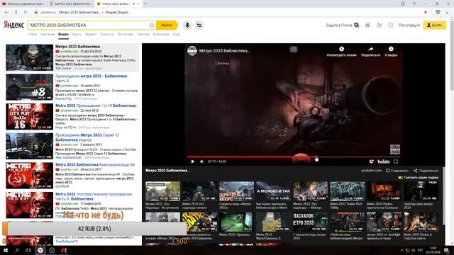Viewport: 454px width, 255px height.
Task: Click the Поделиться arrow icon on the video
Action: coord(370,49)
